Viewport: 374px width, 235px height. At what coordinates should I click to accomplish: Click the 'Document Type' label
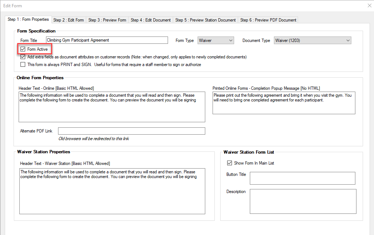256,41
